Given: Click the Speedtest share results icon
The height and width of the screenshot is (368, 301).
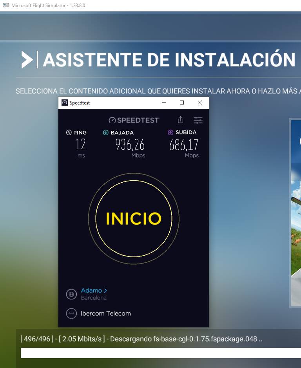Looking at the screenshot, I should (180, 120).
